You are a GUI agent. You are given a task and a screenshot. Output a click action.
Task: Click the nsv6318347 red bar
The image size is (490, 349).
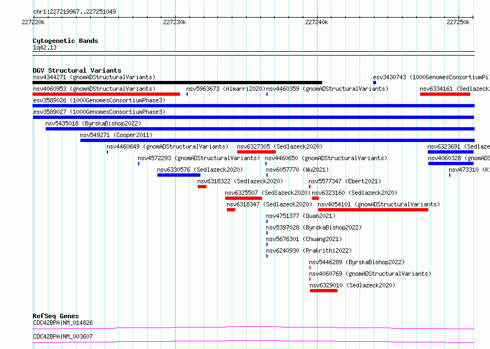[x=231, y=210]
